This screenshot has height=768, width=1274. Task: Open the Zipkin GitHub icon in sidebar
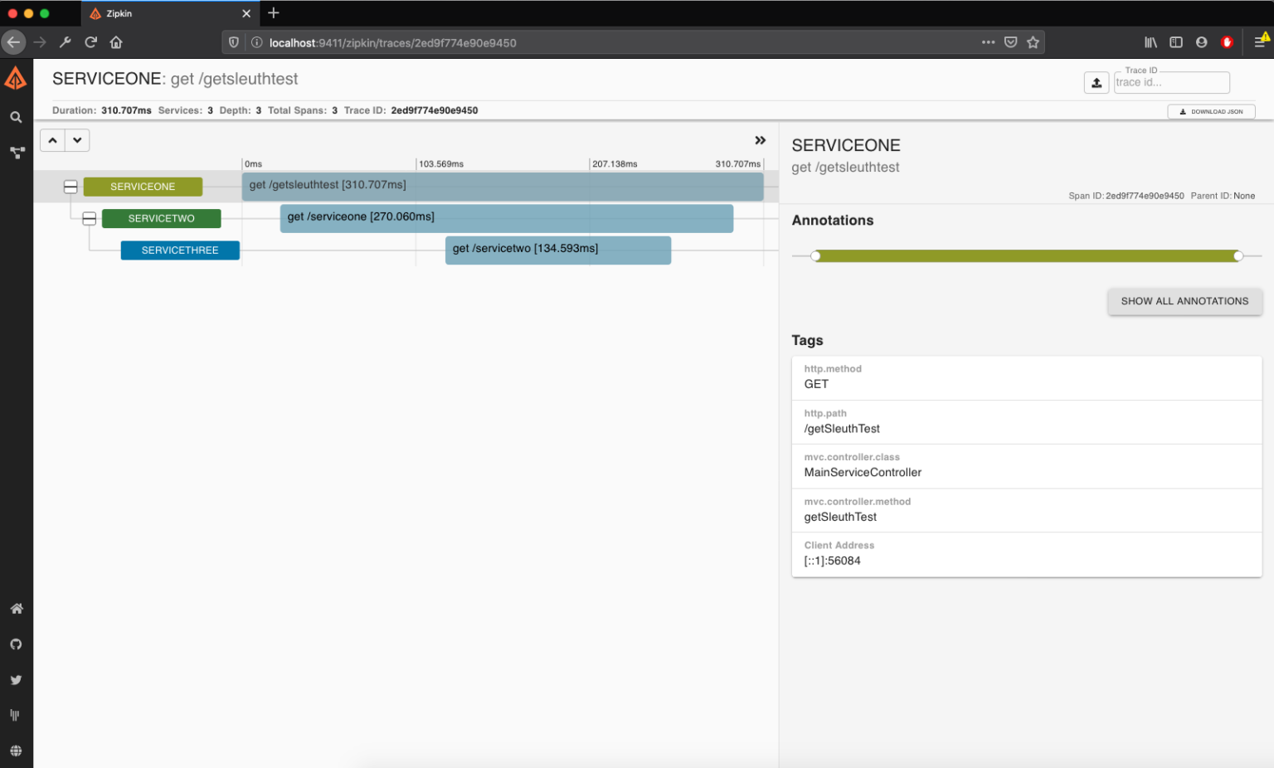click(x=16, y=644)
